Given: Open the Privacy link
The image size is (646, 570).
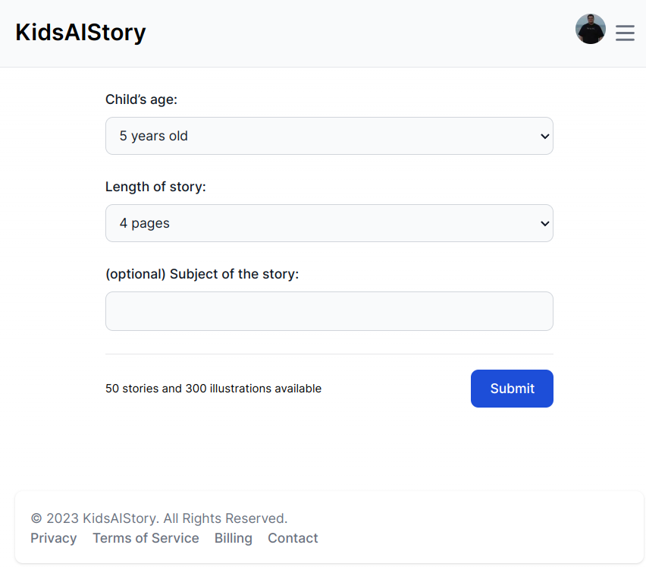Looking at the screenshot, I should pyautogui.click(x=54, y=538).
